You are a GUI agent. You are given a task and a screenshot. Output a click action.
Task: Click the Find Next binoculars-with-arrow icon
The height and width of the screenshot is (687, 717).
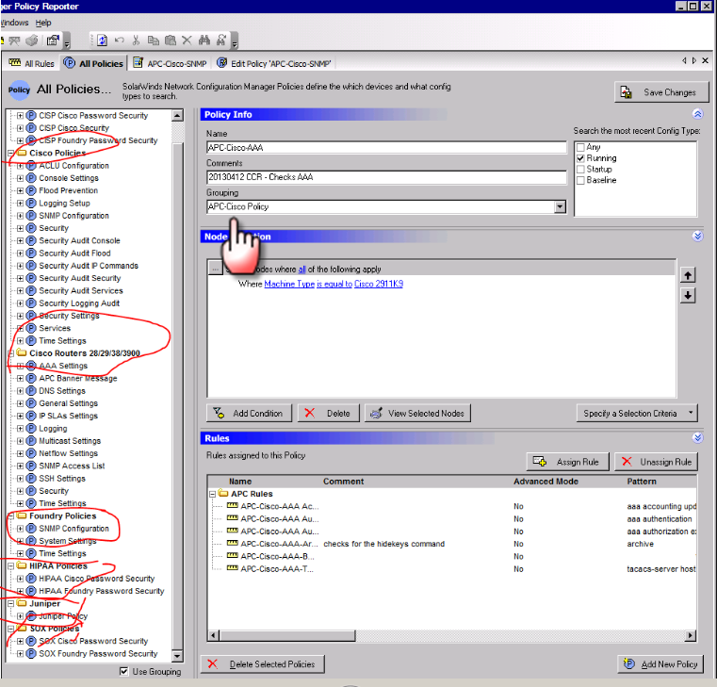pyautogui.click(x=220, y=41)
